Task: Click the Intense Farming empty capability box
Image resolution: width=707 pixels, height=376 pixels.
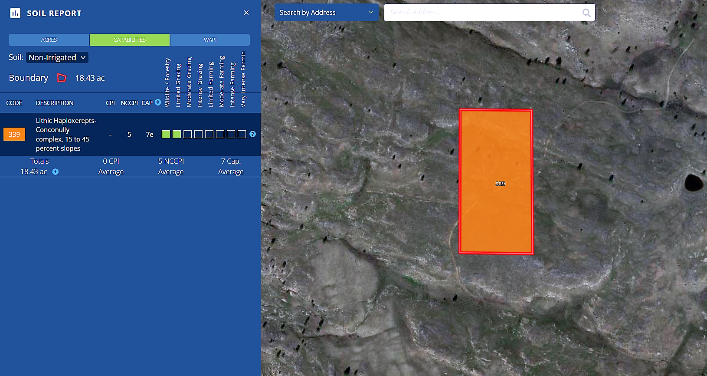Action: coord(231,134)
